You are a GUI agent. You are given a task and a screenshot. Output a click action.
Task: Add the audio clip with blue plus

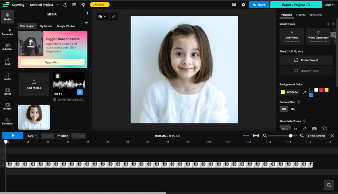(80, 92)
